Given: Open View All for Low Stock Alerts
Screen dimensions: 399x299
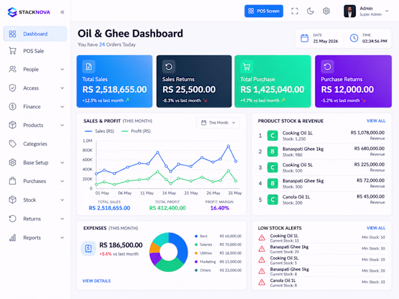Looking at the screenshot, I should (376, 228).
